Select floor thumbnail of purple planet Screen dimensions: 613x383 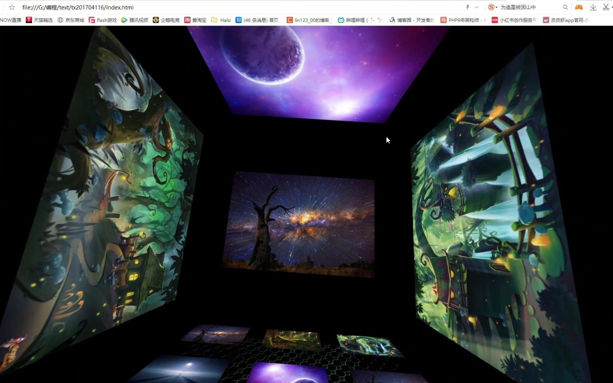[x=287, y=373]
